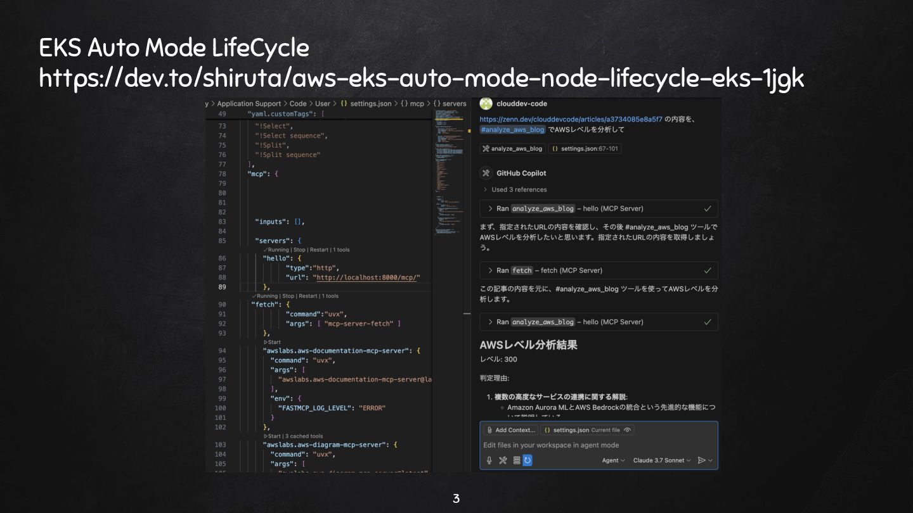The image size is (913, 513).
Task: Click 'レベル: 300' result text
Action: click(498, 359)
